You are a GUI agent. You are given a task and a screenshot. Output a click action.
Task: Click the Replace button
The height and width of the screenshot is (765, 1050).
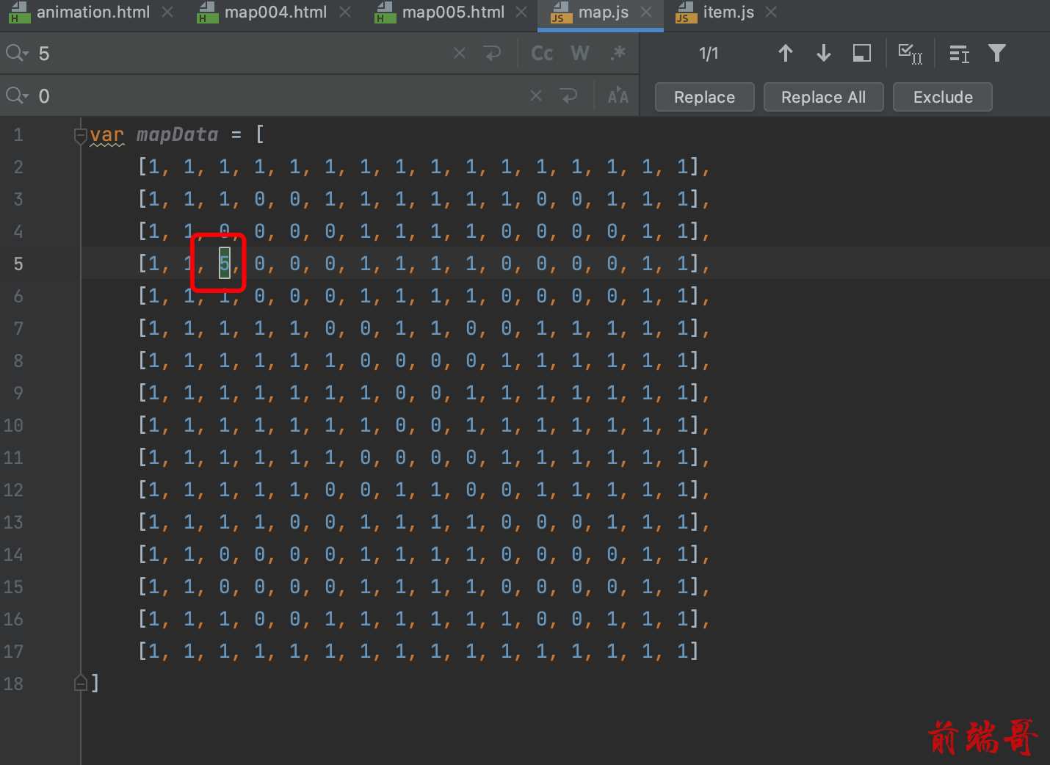point(704,97)
